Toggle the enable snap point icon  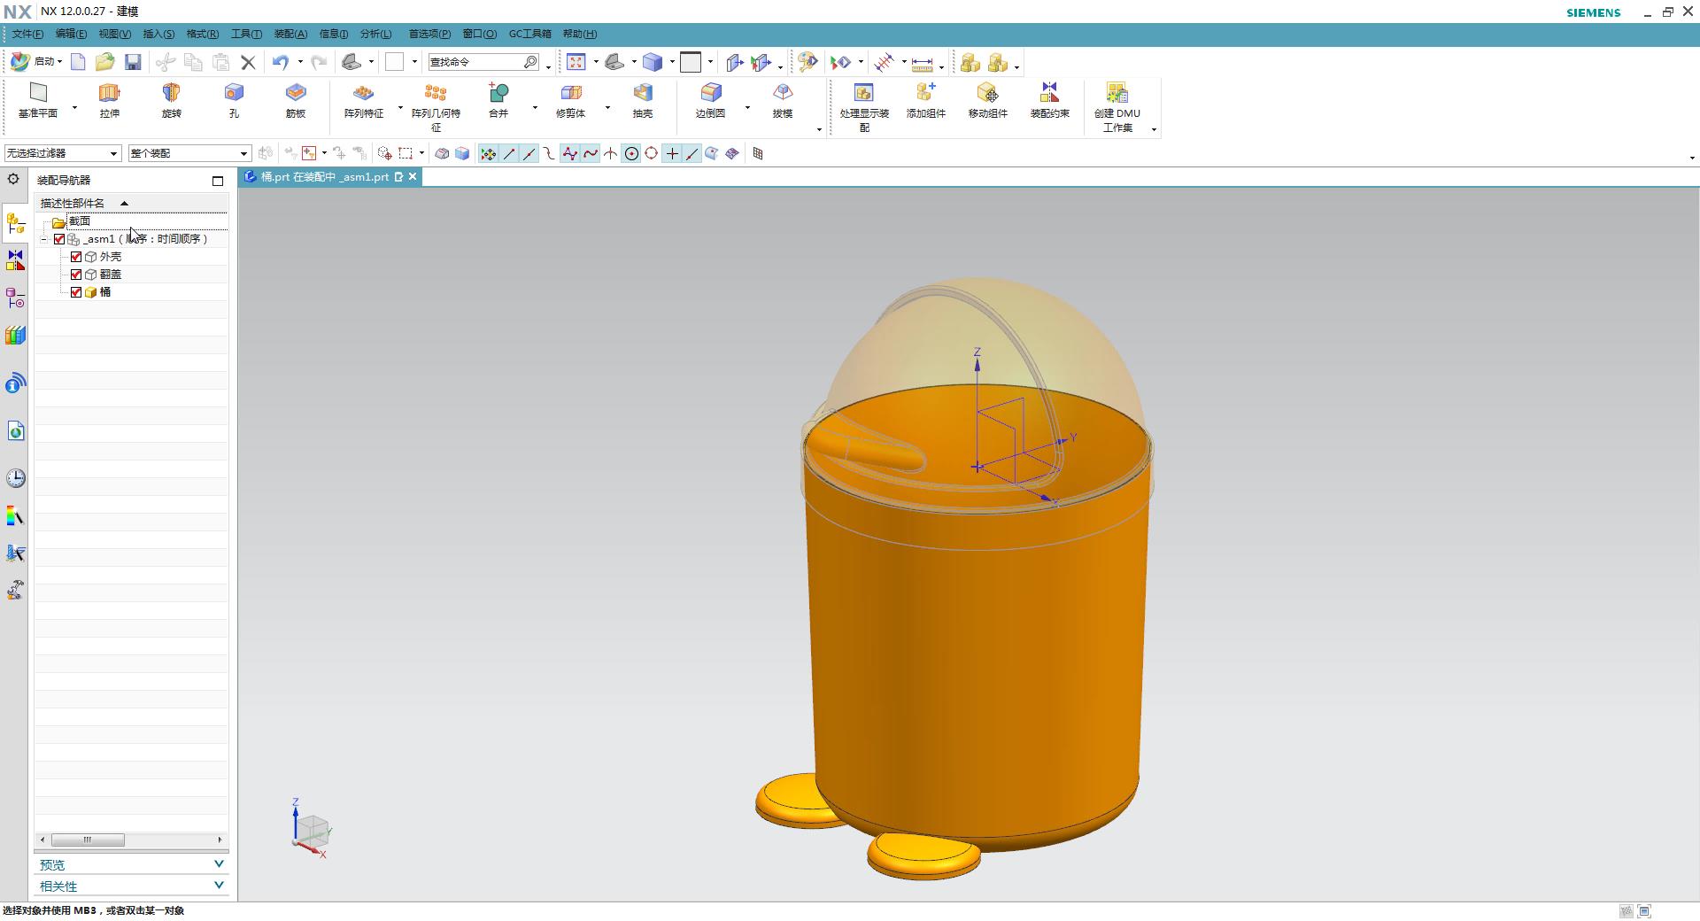[x=488, y=154]
